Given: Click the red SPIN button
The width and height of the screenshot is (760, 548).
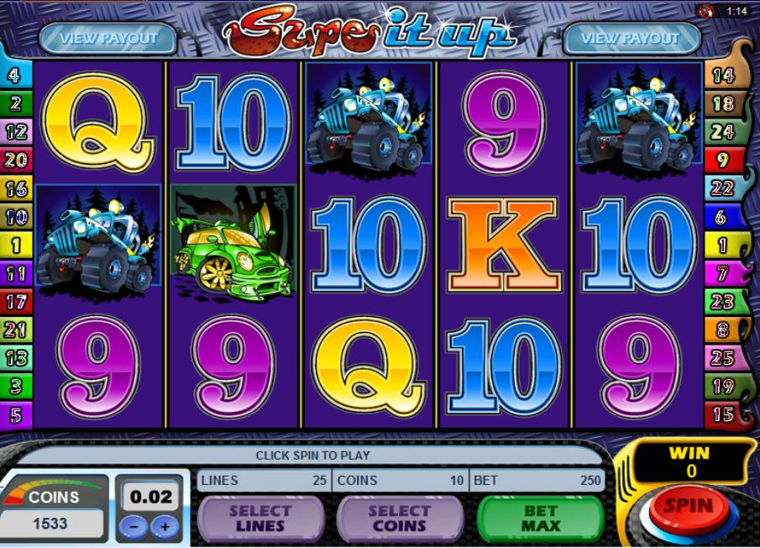Looking at the screenshot, I should point(689,508).
